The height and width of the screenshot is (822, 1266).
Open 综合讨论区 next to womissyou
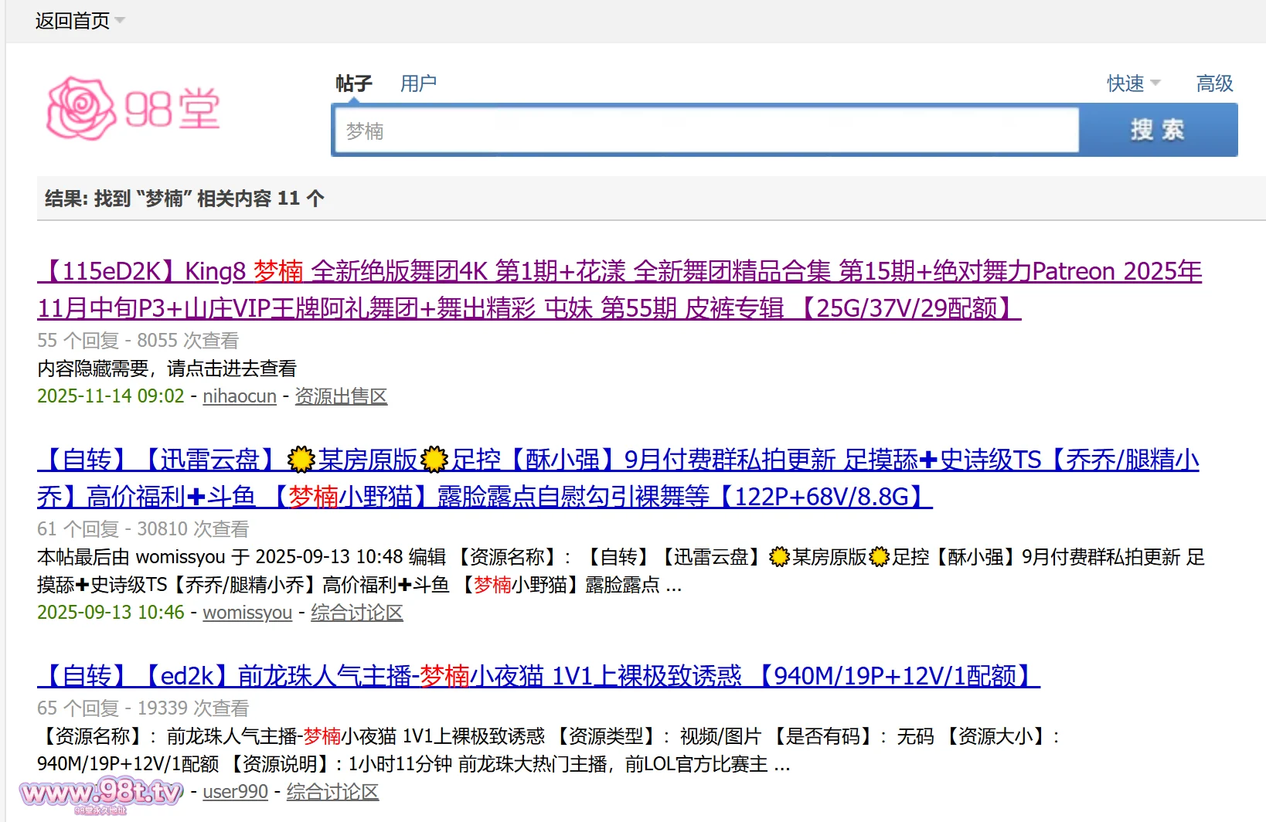pos(356,613)
